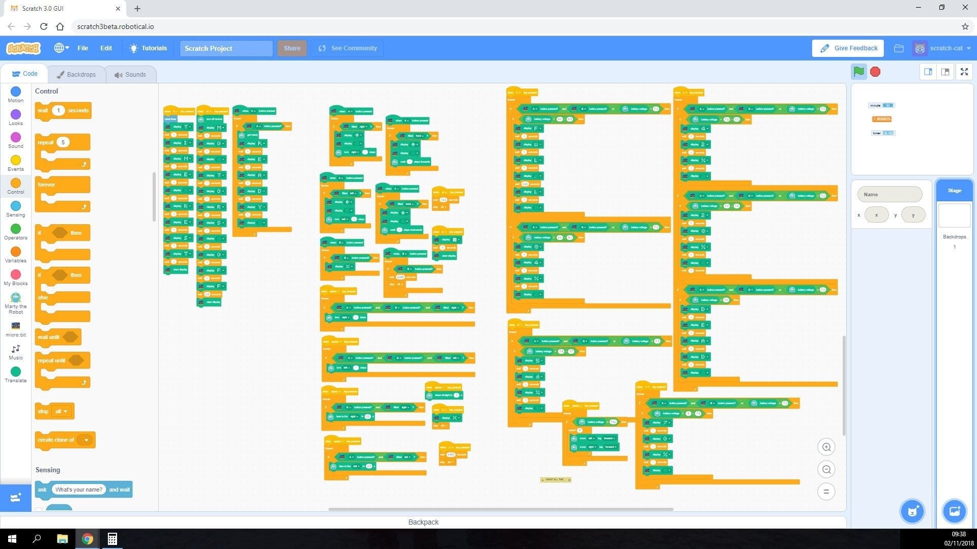Click the Share button
The width and height of the screenshot is (977, 549).
pos(292,48)
